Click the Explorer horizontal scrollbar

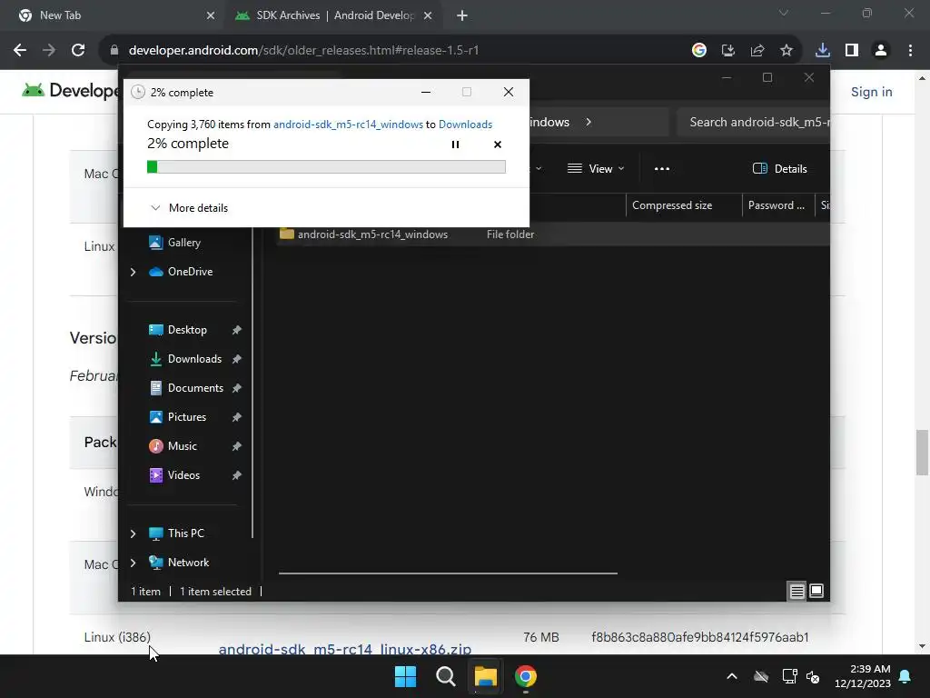(x=448, y=573)
